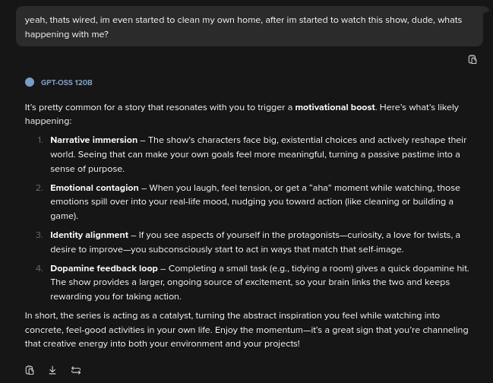Click list number 4 marker
Viewport: 493px width, 383px height.
40,268
